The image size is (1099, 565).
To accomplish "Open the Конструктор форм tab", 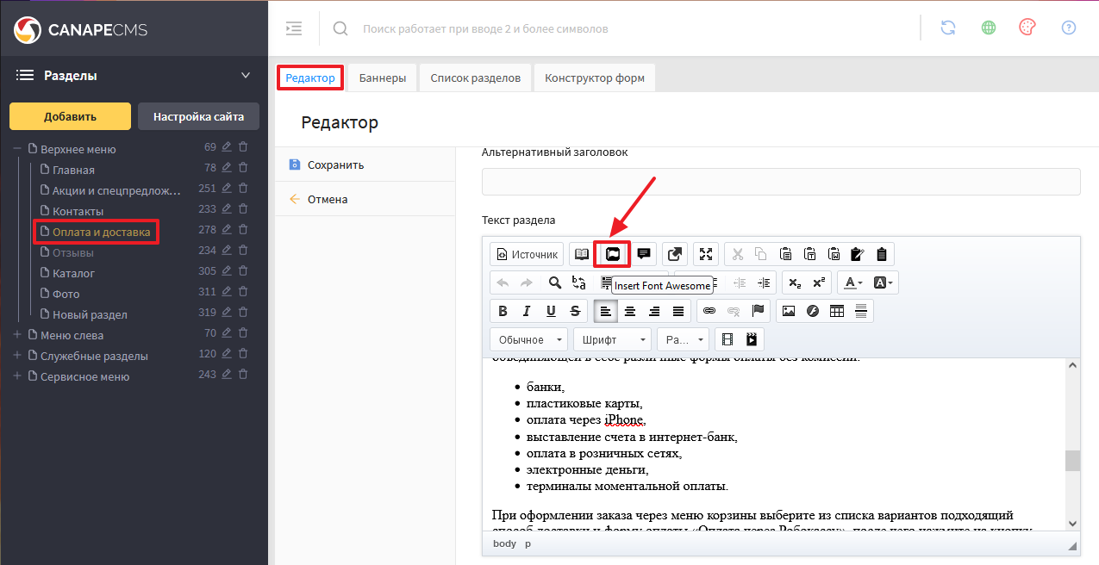I will pyautogui.click(x=594, y=78).
